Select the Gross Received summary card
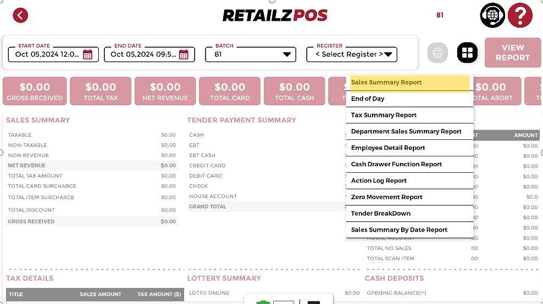The width and height of the screenshot is (543, 304). [35, 91]
